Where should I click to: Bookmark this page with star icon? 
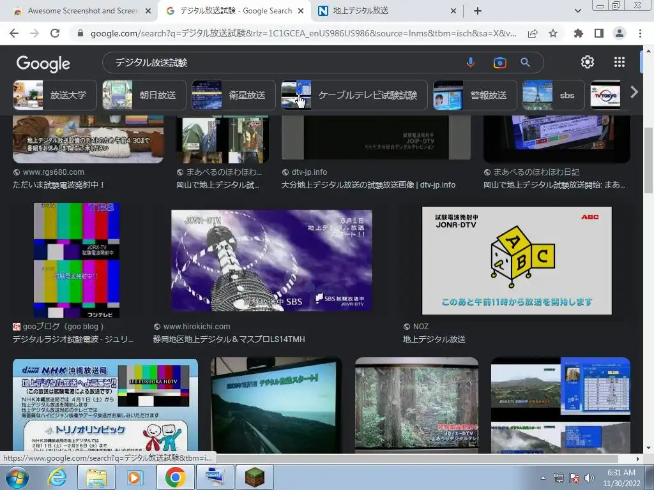553,33
